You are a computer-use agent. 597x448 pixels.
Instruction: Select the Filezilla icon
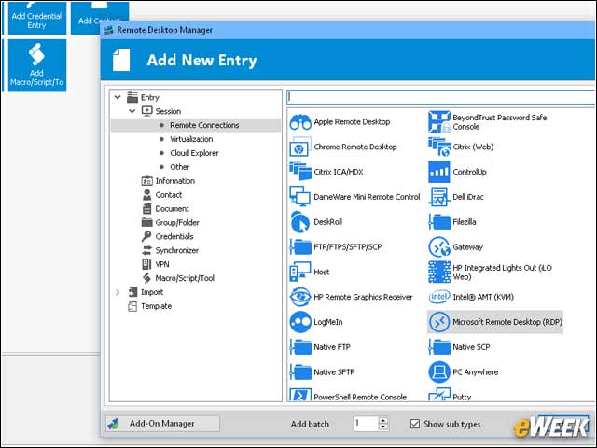439,222
